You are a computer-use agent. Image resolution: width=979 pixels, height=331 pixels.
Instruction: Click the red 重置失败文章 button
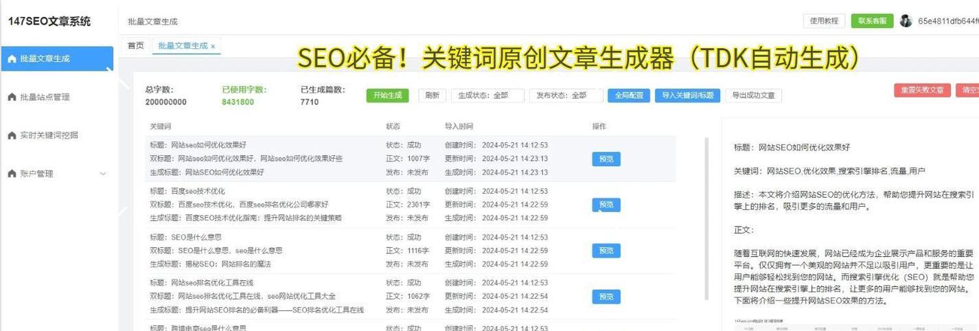click(922, 90)
